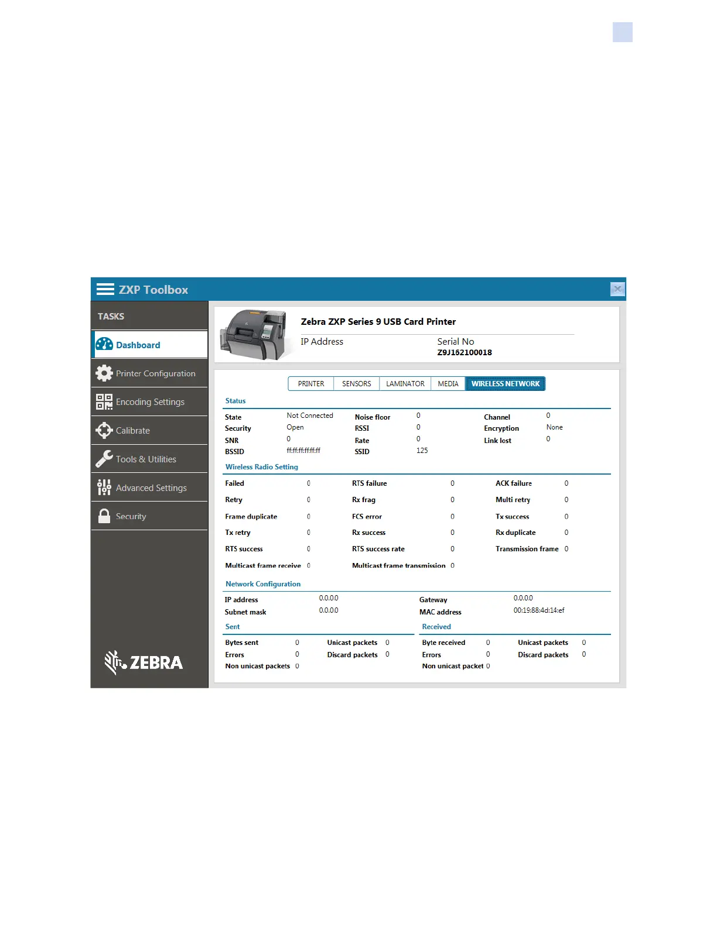The image size is (717, 927).
Task: Click the 'FCS error' label
Action: (x=367, y=517)
